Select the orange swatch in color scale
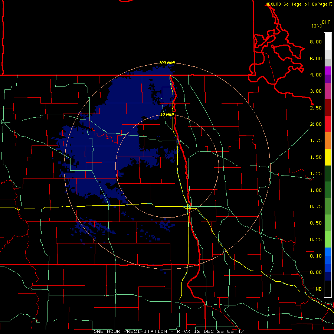This screenshot has height=334, width=334. pos(328,141)
